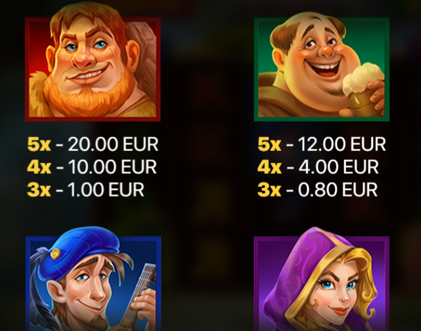Select the 3x - 1.00 EUR payout line
The width and height of the screenshot is (421, 331).
point(85,189)
